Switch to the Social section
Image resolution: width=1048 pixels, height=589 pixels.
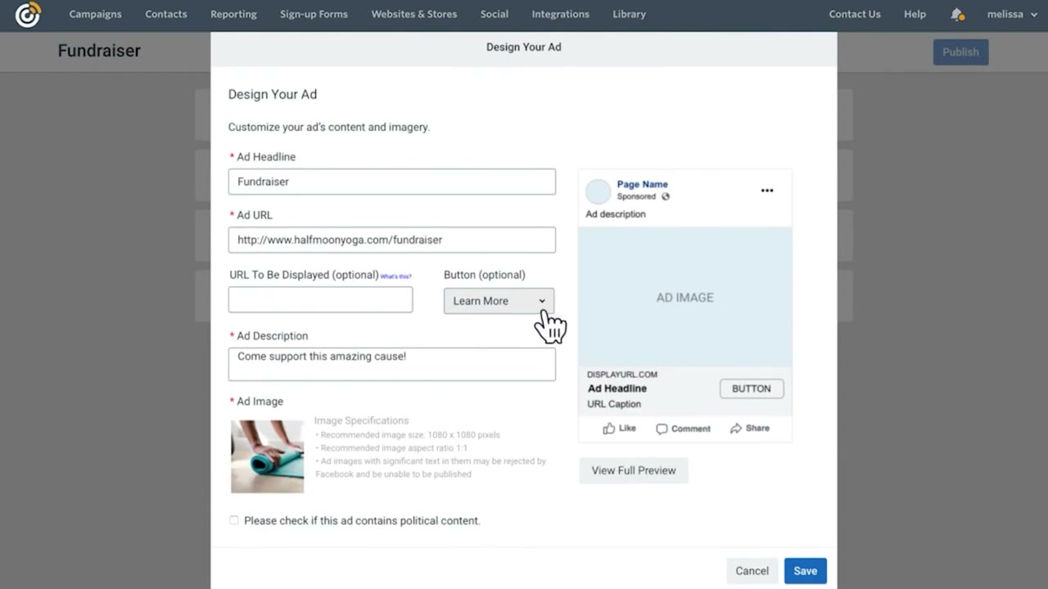pyautogui.click(x=495, y=14)
